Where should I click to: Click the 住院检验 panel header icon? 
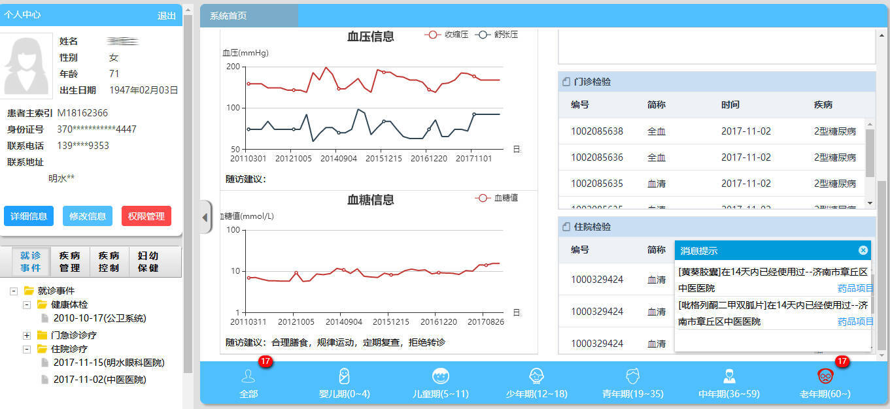(566, 227)
